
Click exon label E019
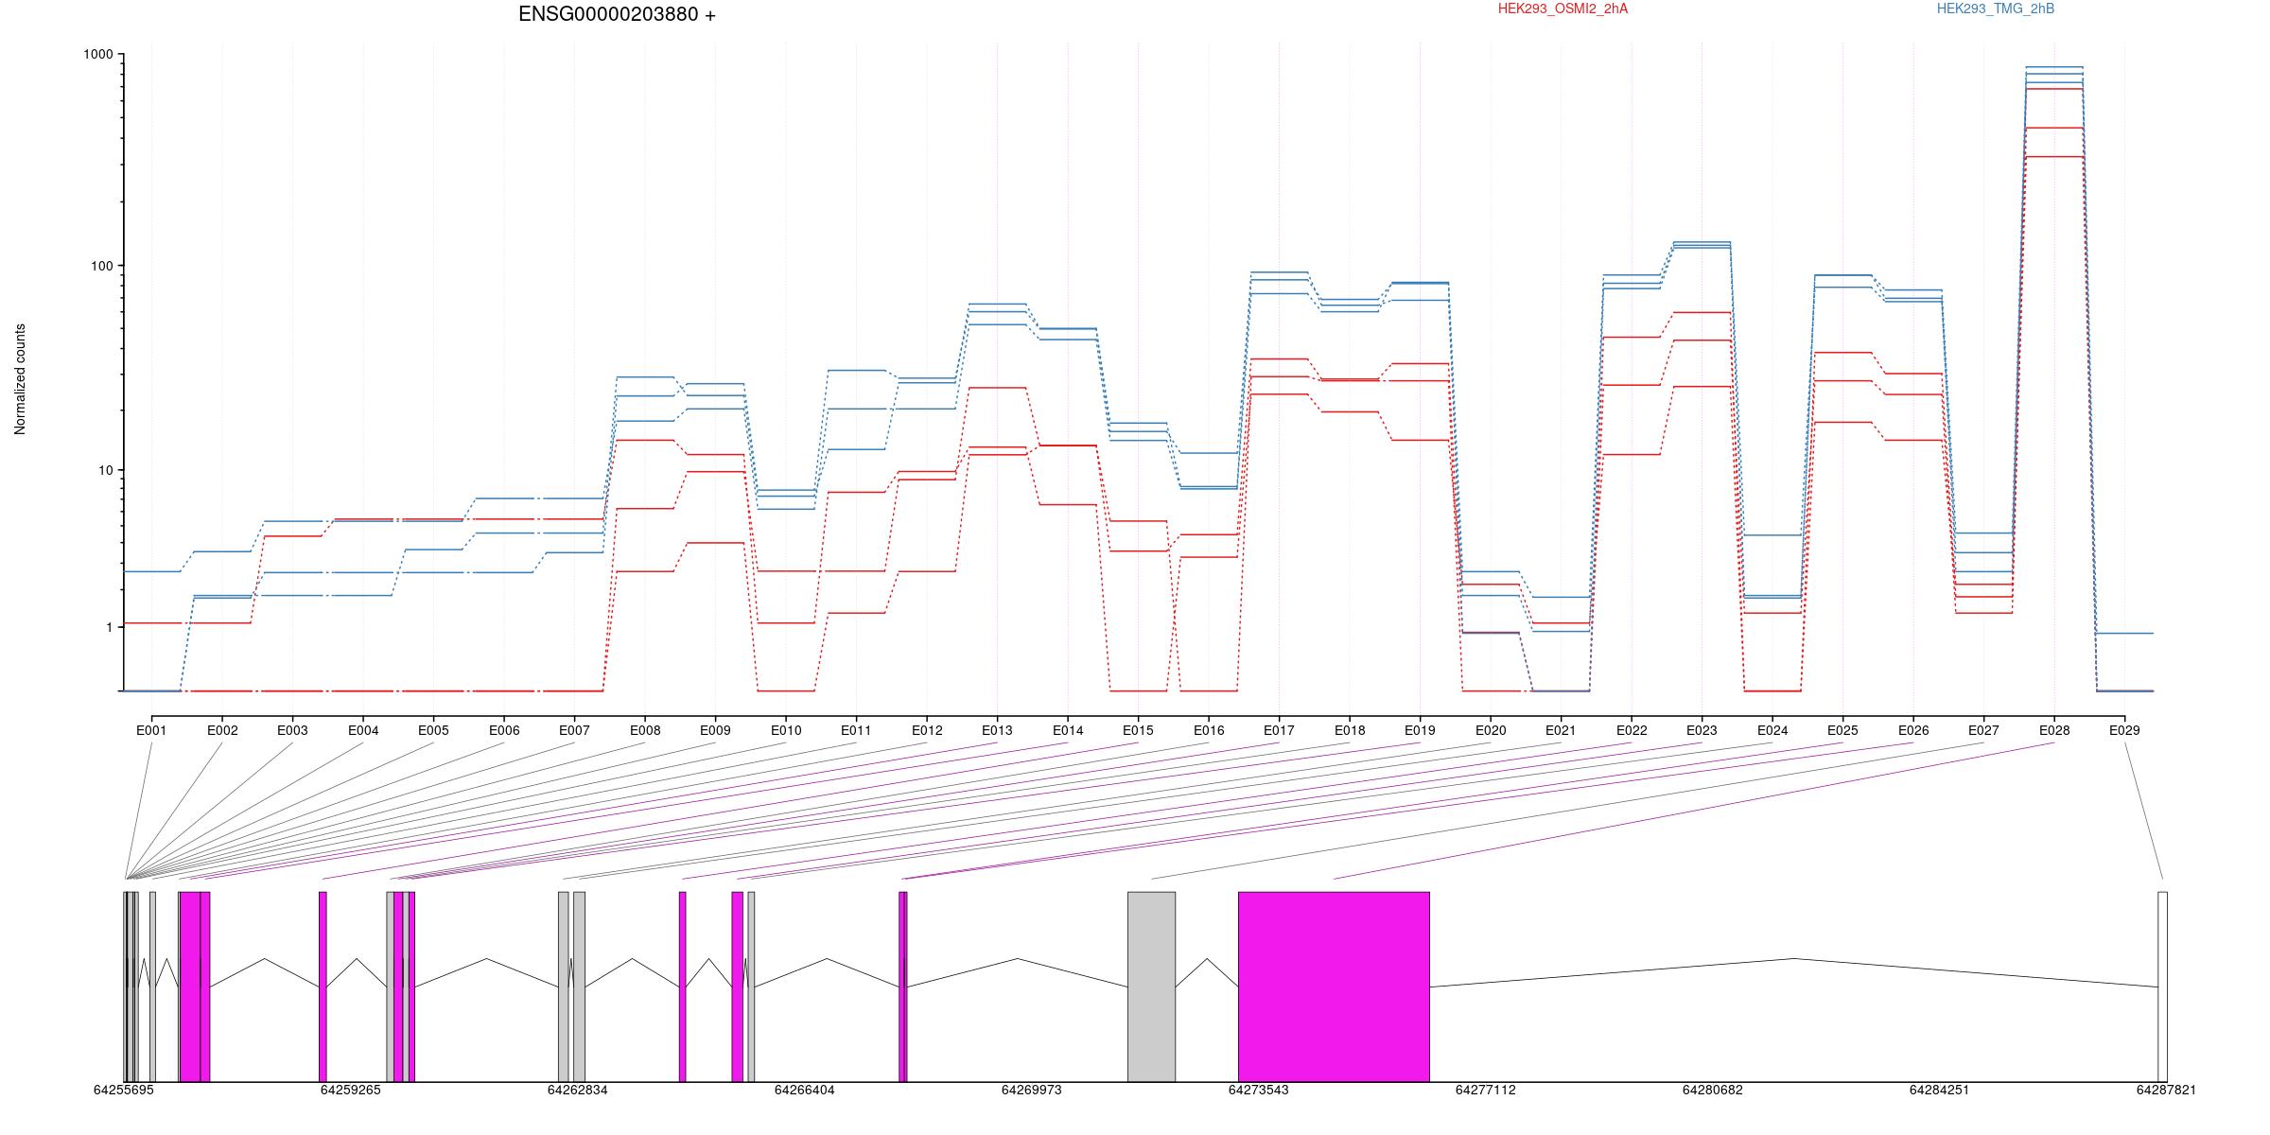click(x=1420, y=730)
